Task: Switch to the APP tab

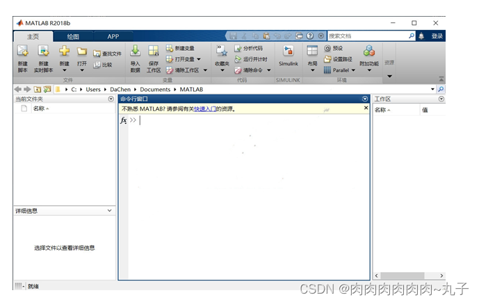Action: click(113, 37)
